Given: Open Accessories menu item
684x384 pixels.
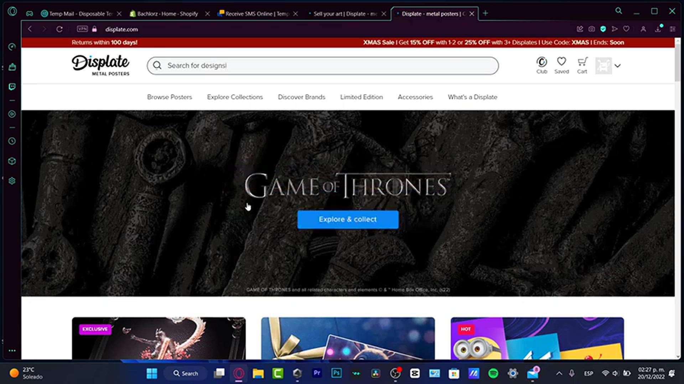Looking at the screenshot, I should pos(415,97).
